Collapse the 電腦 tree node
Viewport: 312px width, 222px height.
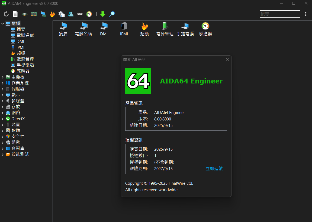[x=3, y=24]
